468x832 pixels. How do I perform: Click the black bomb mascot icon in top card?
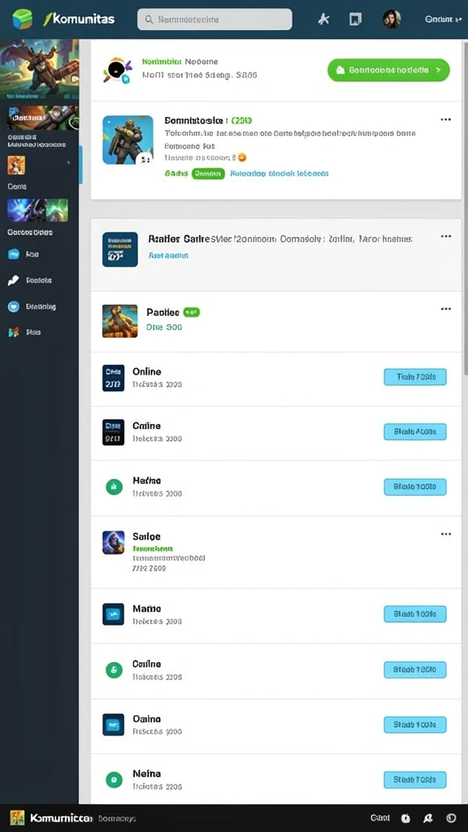pos(117,71)
